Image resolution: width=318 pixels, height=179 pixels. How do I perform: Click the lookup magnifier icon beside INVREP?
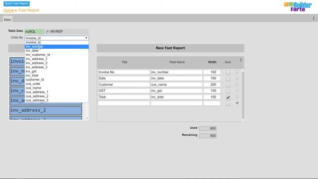coord(47,31)
